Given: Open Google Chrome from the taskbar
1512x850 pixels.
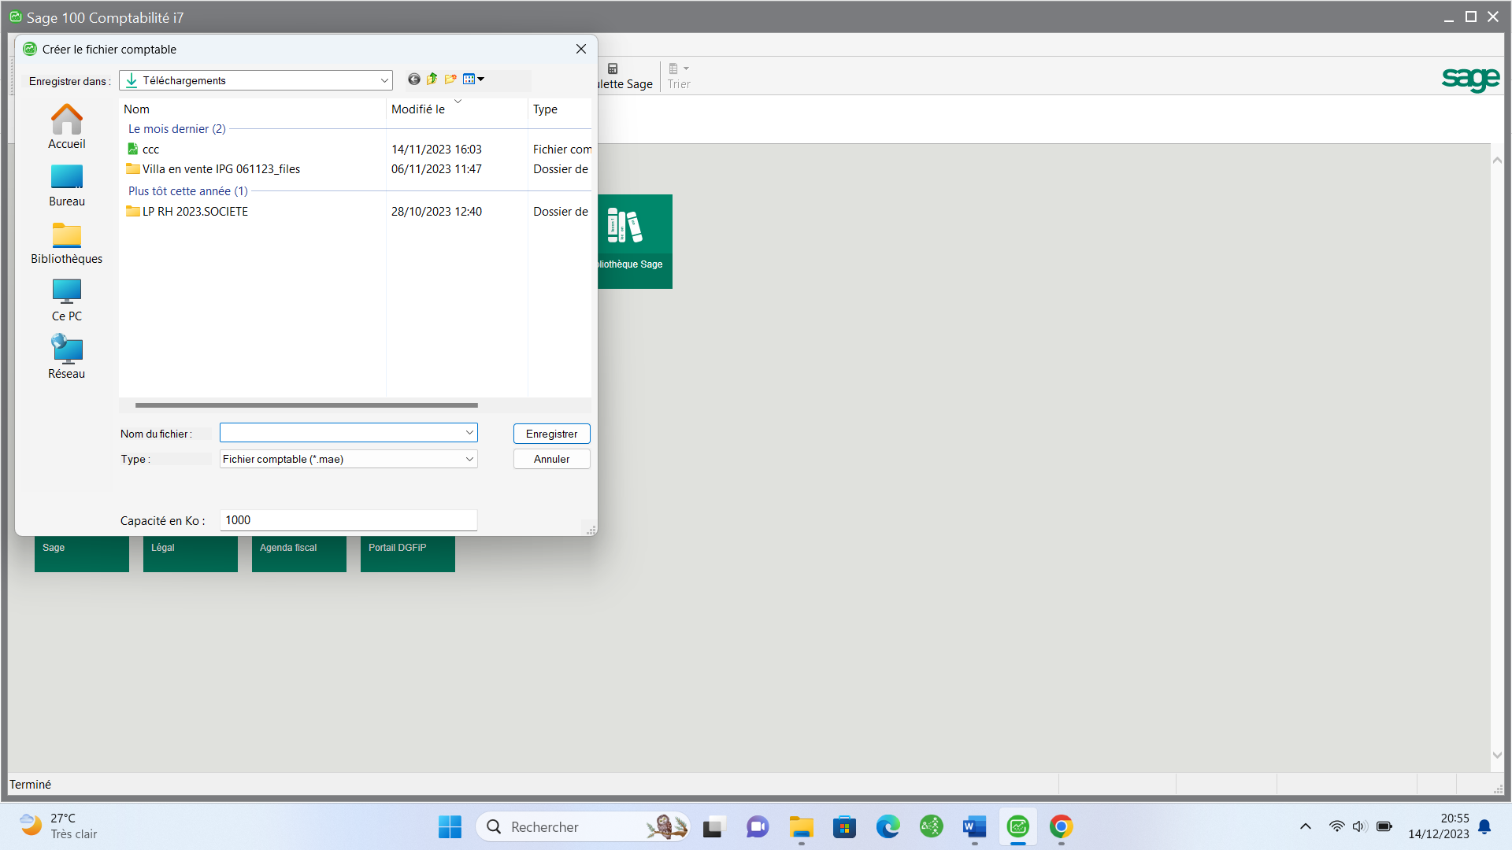Looking at the screenshot, I should point(1062,826).
